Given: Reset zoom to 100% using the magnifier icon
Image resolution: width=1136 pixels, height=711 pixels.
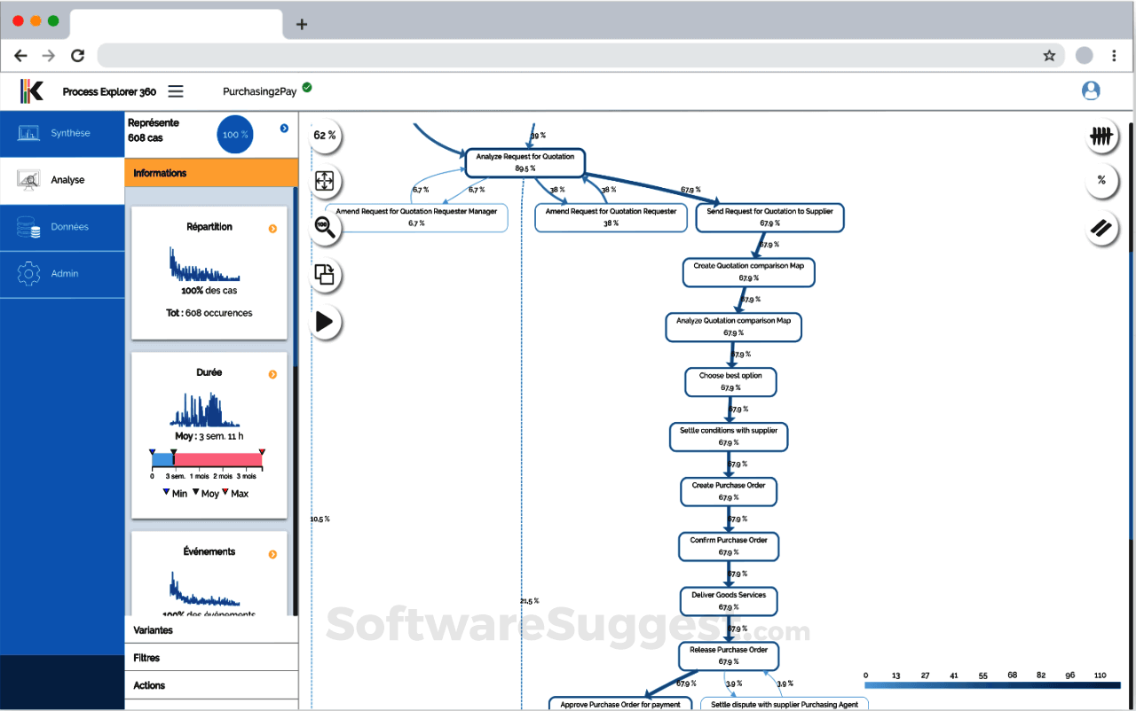Looking at the screenshot, I should click(326, 229).
